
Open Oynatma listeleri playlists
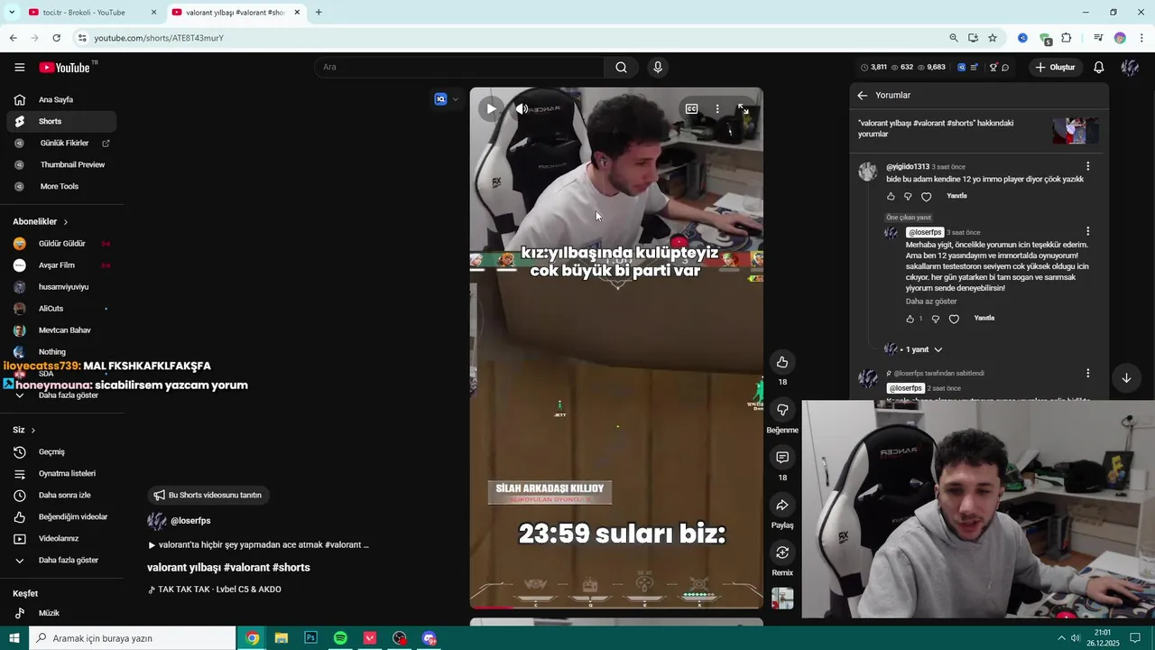pos(61,473)
